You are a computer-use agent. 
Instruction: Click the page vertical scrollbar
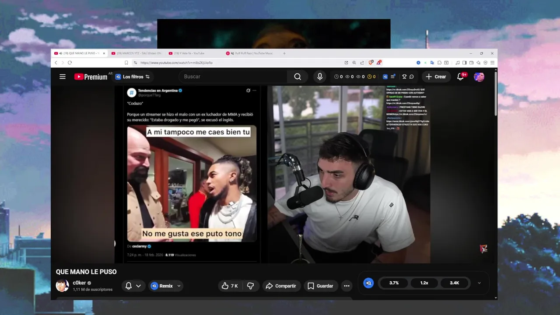tap(496, 94)
